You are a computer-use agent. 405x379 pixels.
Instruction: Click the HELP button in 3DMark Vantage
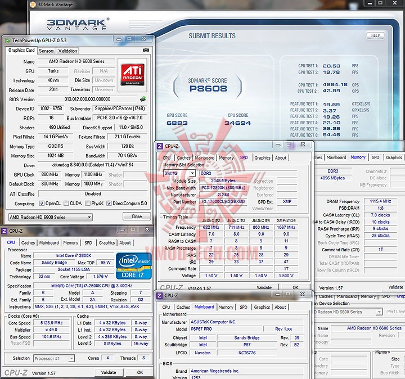375,35
